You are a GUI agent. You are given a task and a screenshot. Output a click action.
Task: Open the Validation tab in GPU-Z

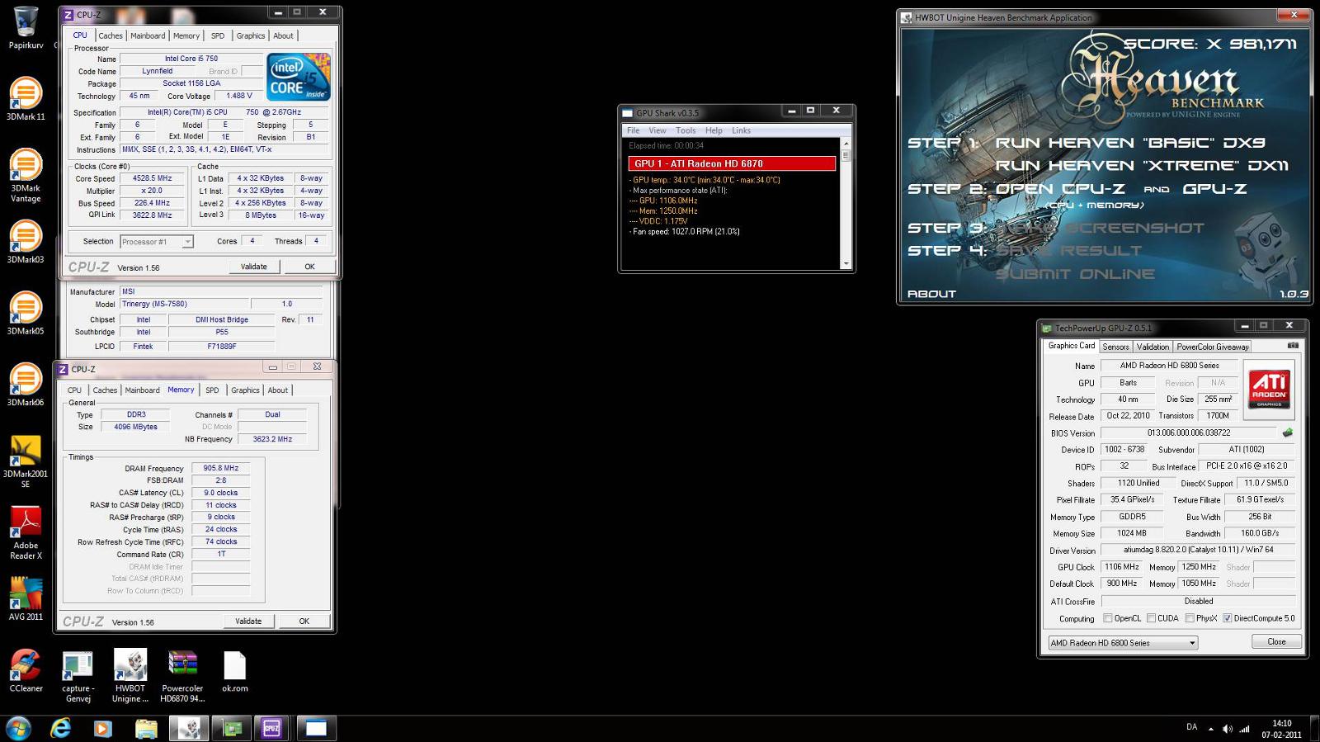point(1153,347)
